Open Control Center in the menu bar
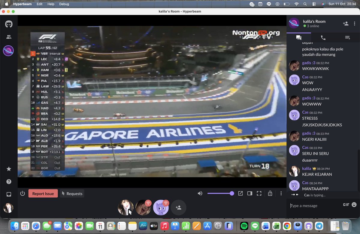This screenshot has height=234, width=360. 314,4
